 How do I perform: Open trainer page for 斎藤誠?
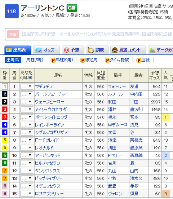click(136, 155)
